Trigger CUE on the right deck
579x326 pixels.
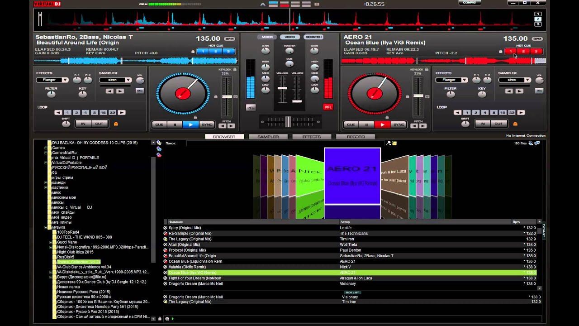351,125
